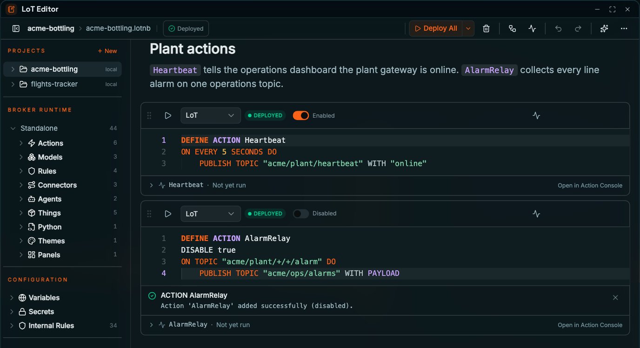Click the undo arrow icon
The height and width of the screenshot is (348, 640).
[x=558, y=28]
